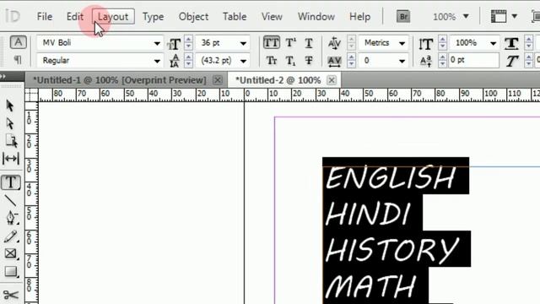Click the skew stepper arrows
The width and height of the screenshot is (540, 304).
pos(529,61)
